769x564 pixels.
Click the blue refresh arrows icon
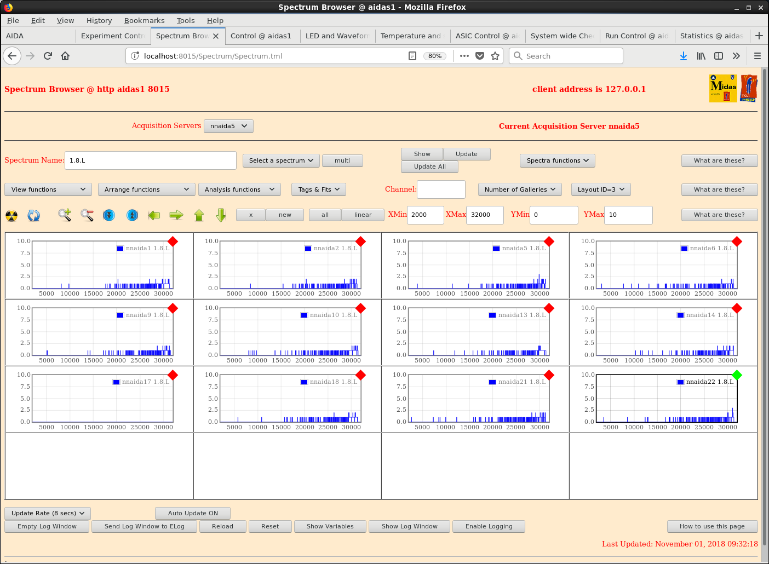click(34, 215)
